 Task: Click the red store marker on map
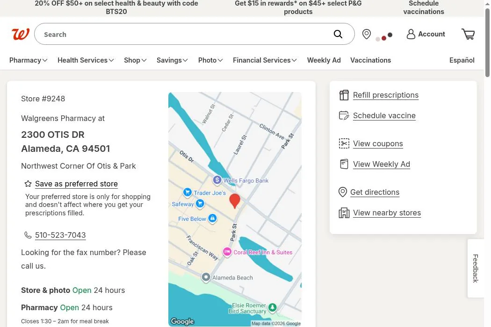coord(235,200)
